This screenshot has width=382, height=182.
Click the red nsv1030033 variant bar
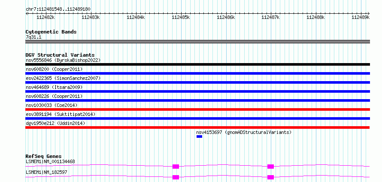(x=197, y=109)
